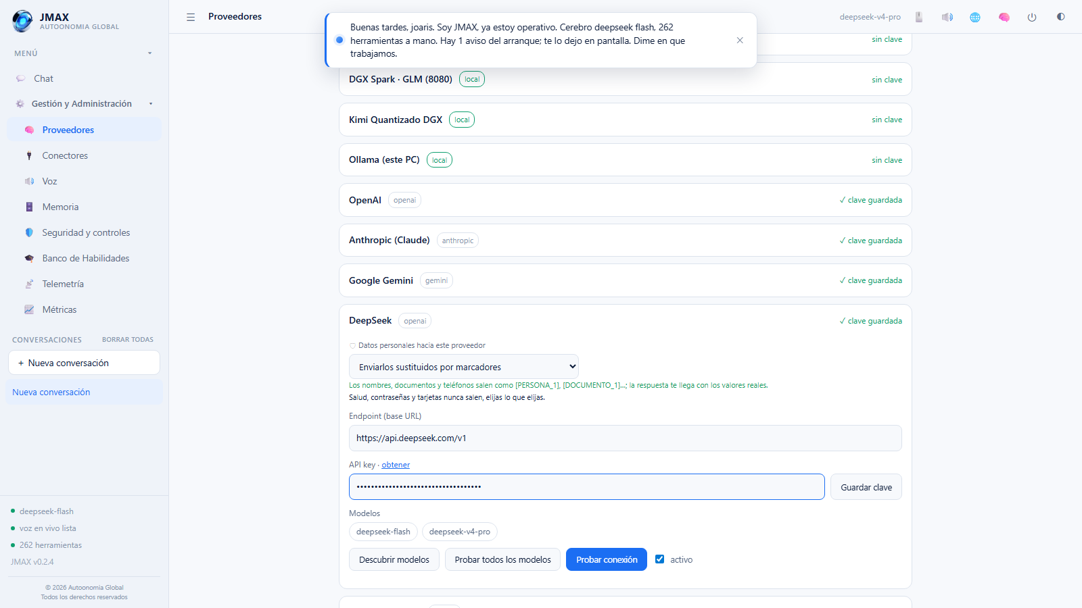Select the deepseek-v4-pro model chip

(x=460, y=532)
